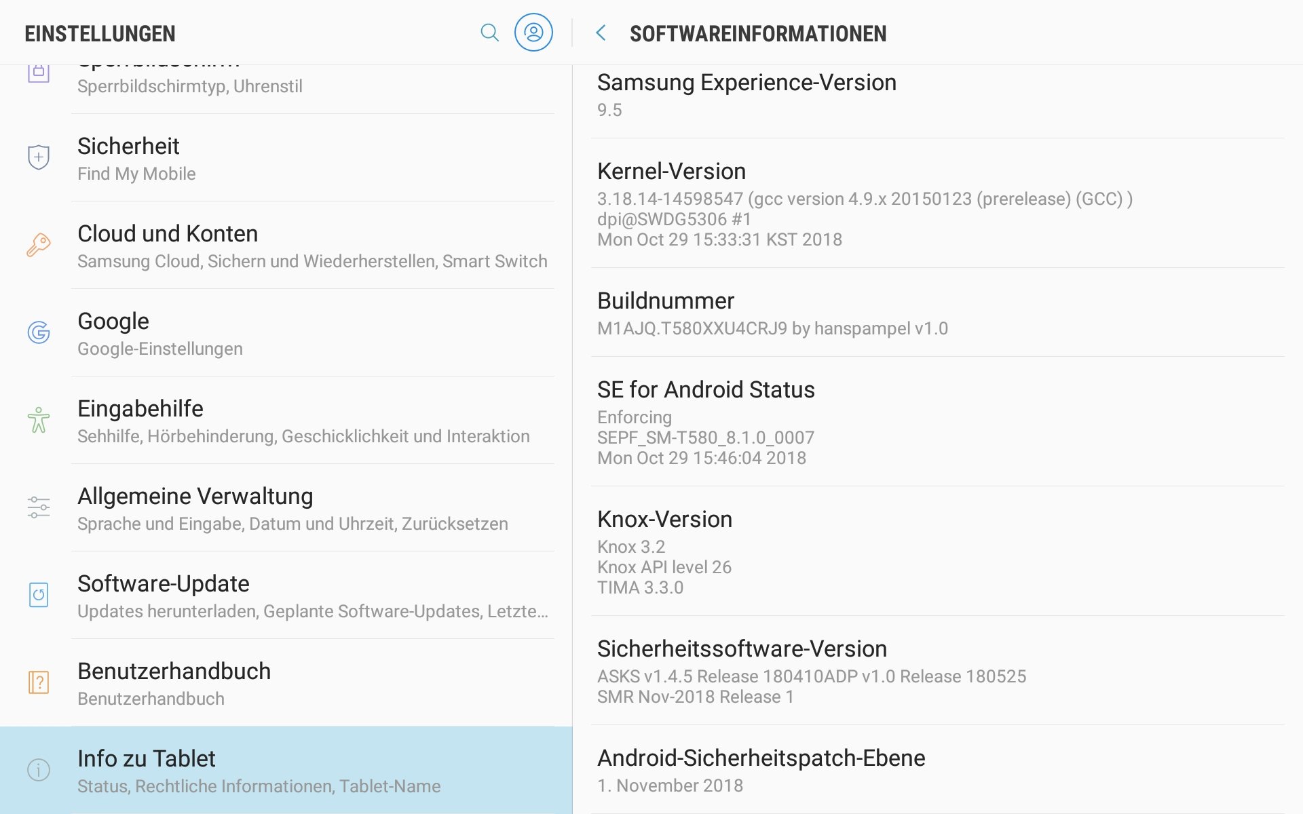Tap the Buildnummer entry

[x=938, y=313]
